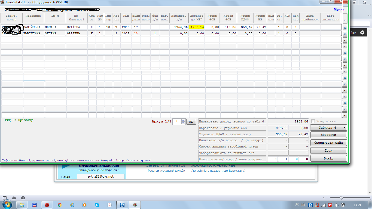
Task: Toggle the Коефіцієнт checkbox
Action: [313, 121]
